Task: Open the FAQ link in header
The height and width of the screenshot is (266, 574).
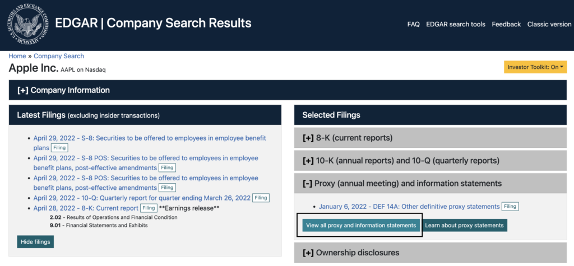Action: point(413,24)
